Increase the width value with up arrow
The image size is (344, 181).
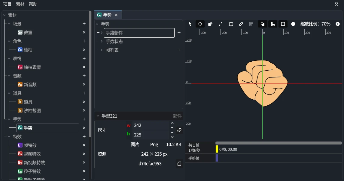coord(172,123)
